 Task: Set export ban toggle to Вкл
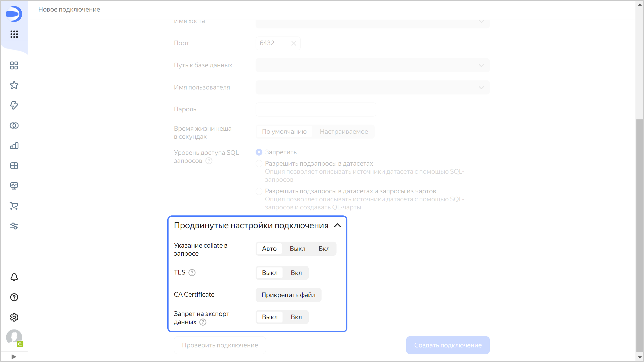pyautogui.click(x=296, y=317)
